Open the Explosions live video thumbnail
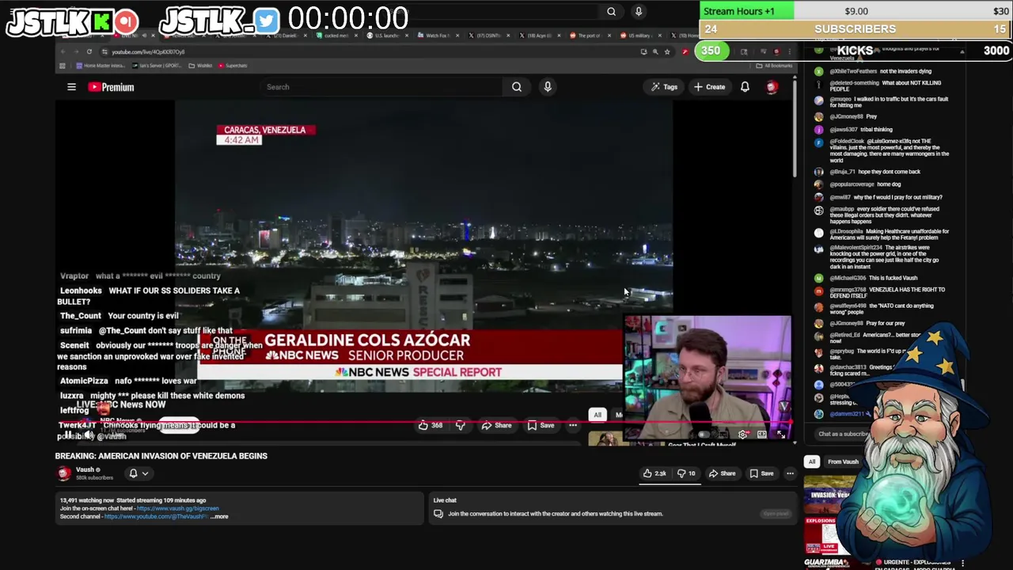1013x570 pixels. [x=823, y=535]
